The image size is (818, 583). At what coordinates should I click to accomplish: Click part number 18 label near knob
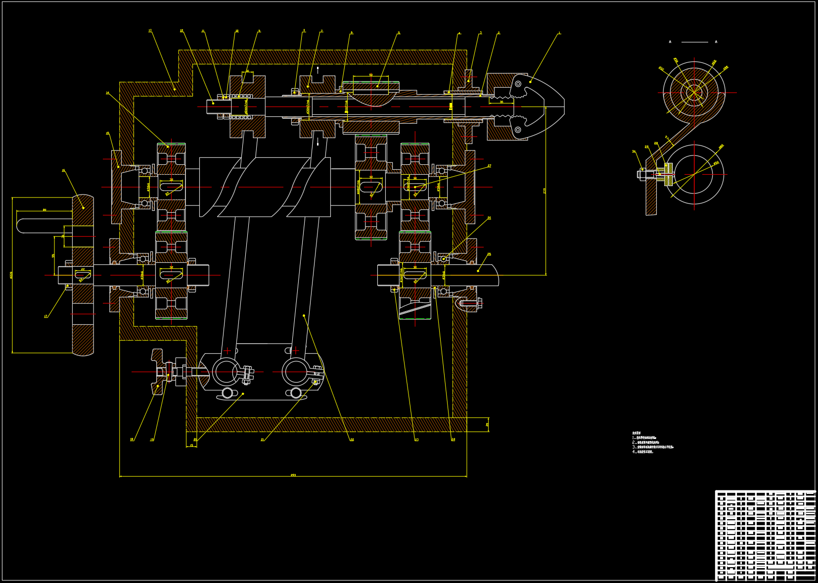[132, 439]
